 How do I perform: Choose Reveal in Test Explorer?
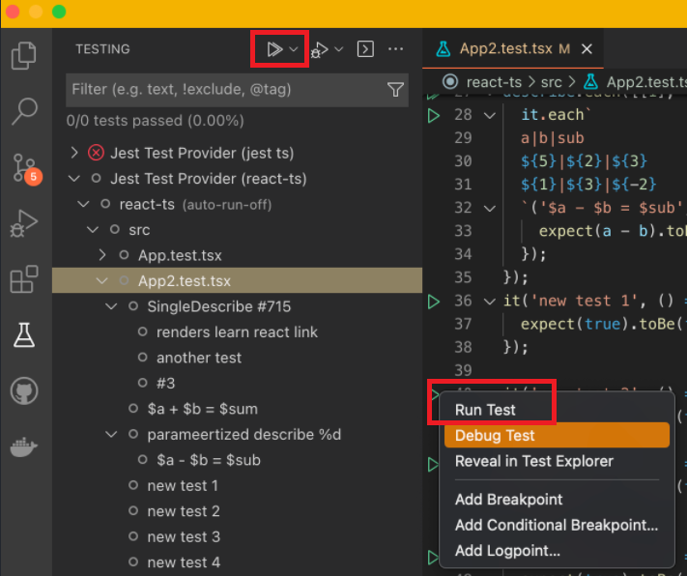coord(557,461)
